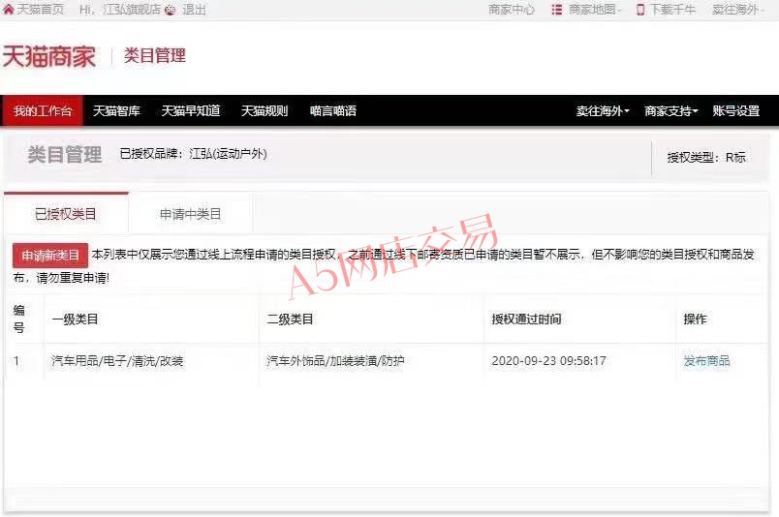Click the red 申请新类目 button
Screen dimensions: 779x517
[x=50, y=256]
